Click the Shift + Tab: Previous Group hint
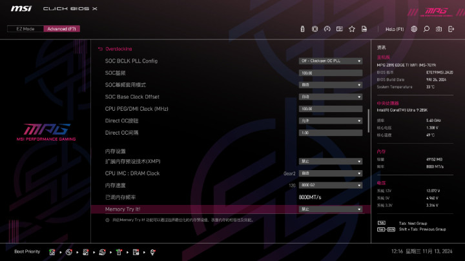The width and height of the screenshot is (465, 261). tap(422, 229)
